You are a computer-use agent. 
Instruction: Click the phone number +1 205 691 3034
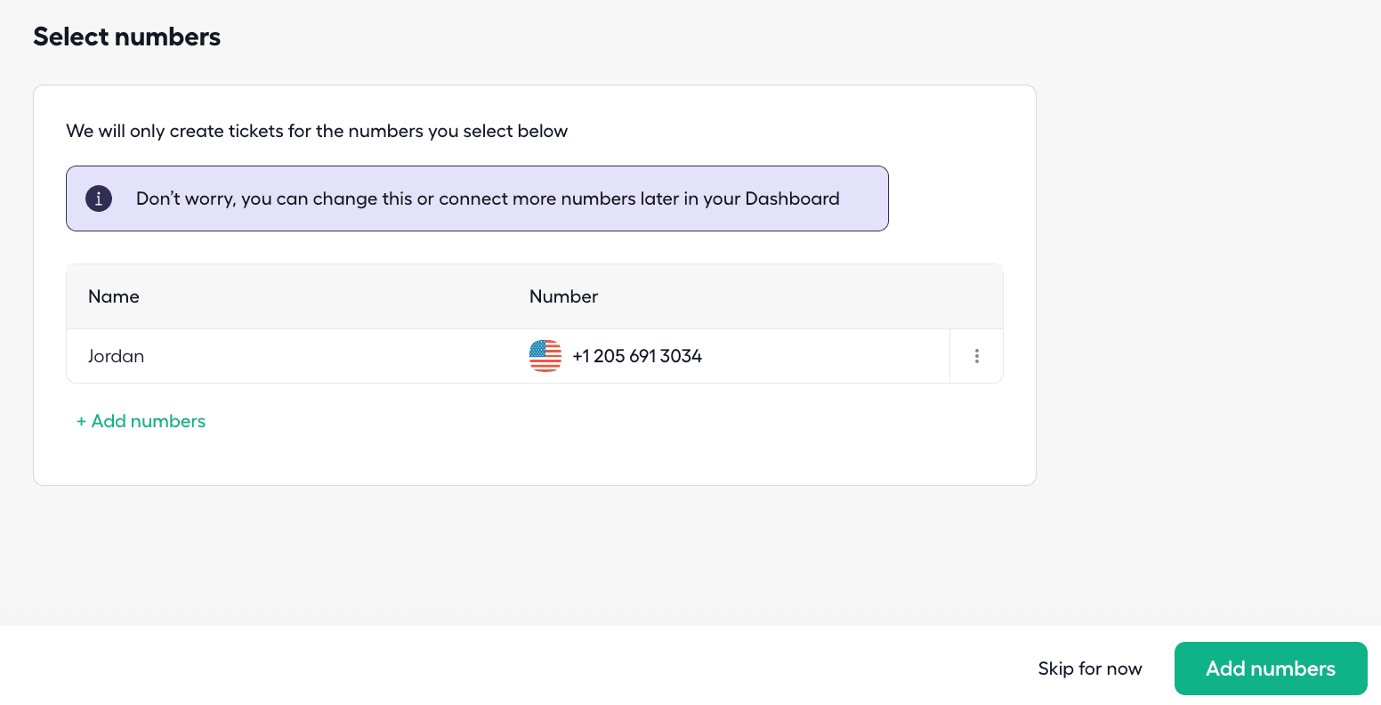(x=635, y=356)
